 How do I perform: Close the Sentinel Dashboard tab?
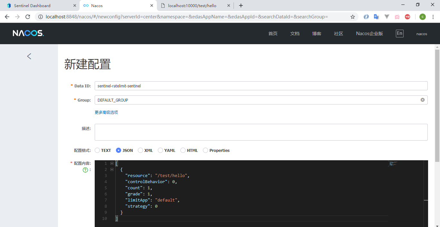click(x=74, y=5)
